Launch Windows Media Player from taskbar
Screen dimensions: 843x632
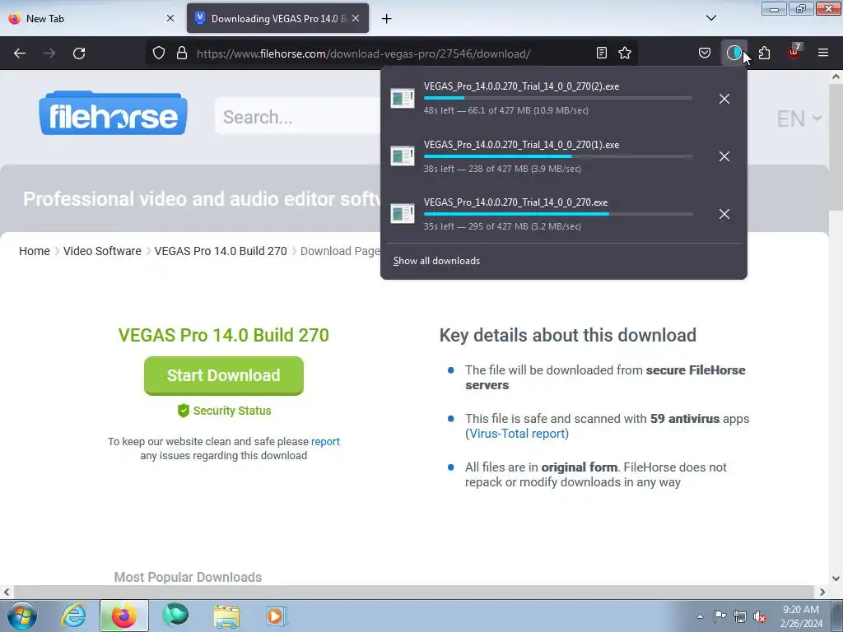(x=277, y=616)
